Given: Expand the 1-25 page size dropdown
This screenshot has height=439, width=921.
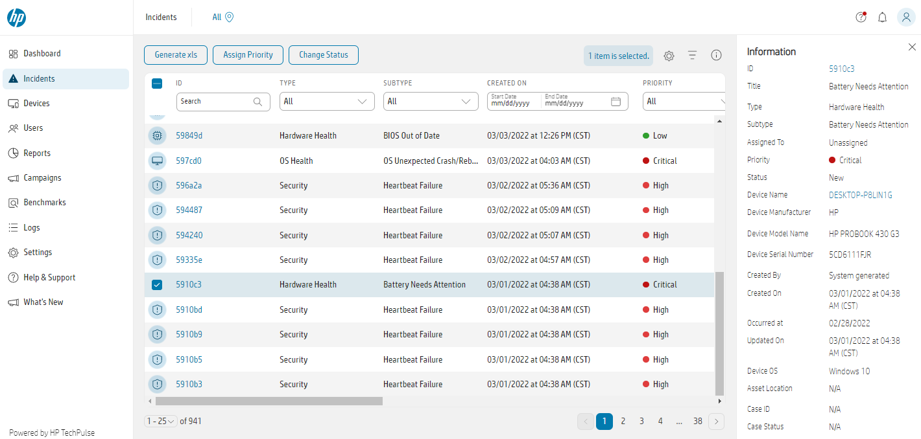Looking at the screenshot, I should point(160,421).
